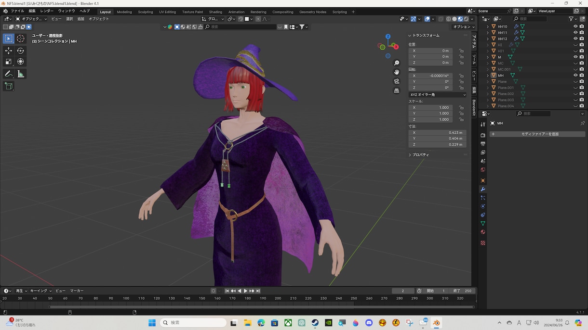
Task: Open the shading options dropdown arrow
Action: tap(471, 19)
